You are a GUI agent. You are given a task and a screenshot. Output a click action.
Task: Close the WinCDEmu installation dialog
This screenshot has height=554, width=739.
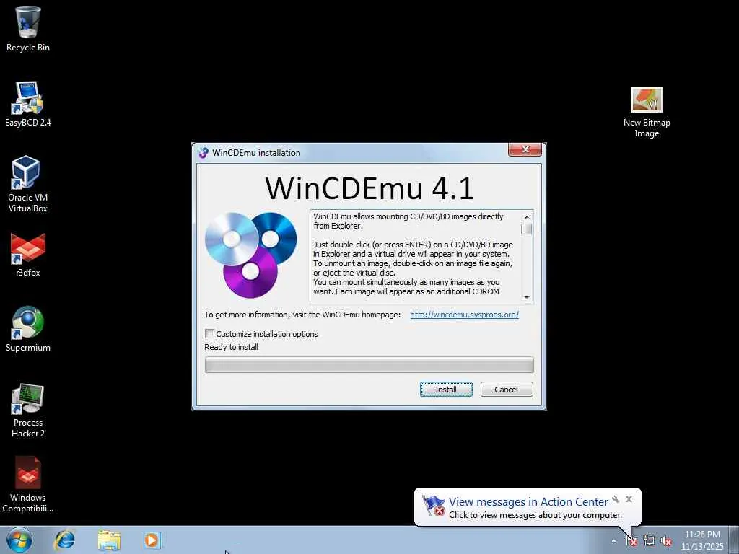pyautogui.click(x=525, y=149)
